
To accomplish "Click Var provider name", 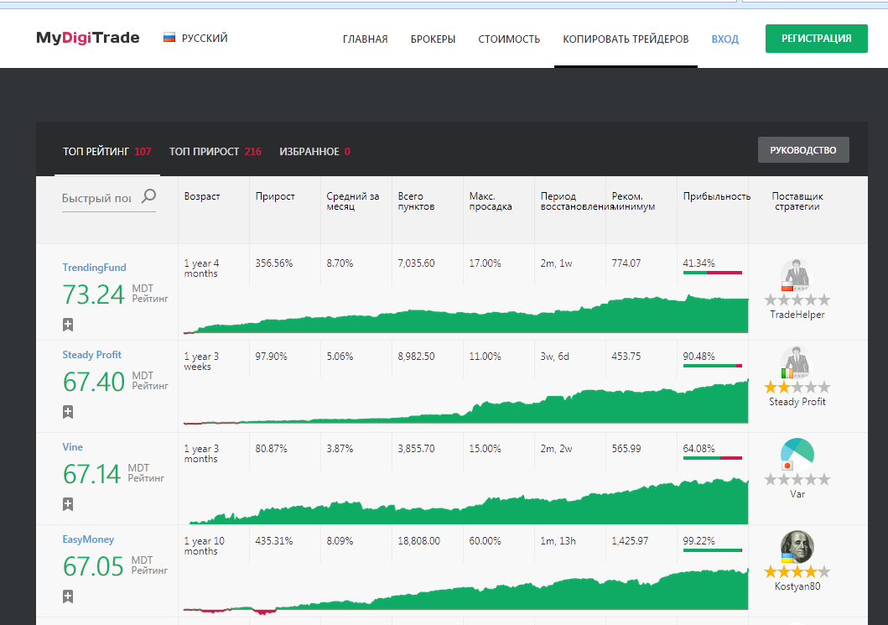I will 797,494.
